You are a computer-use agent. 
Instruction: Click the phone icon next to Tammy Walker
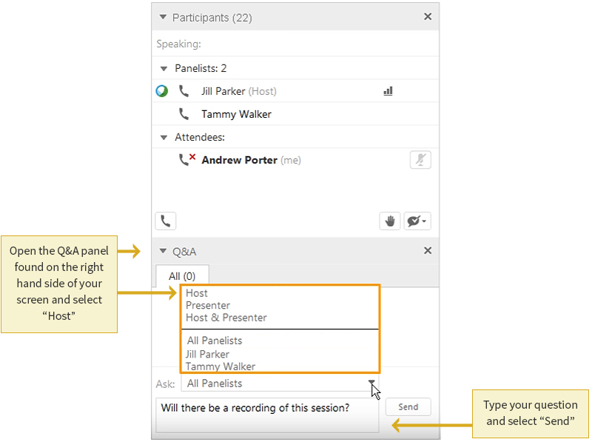pyautogui.click(x=184, y=114)
